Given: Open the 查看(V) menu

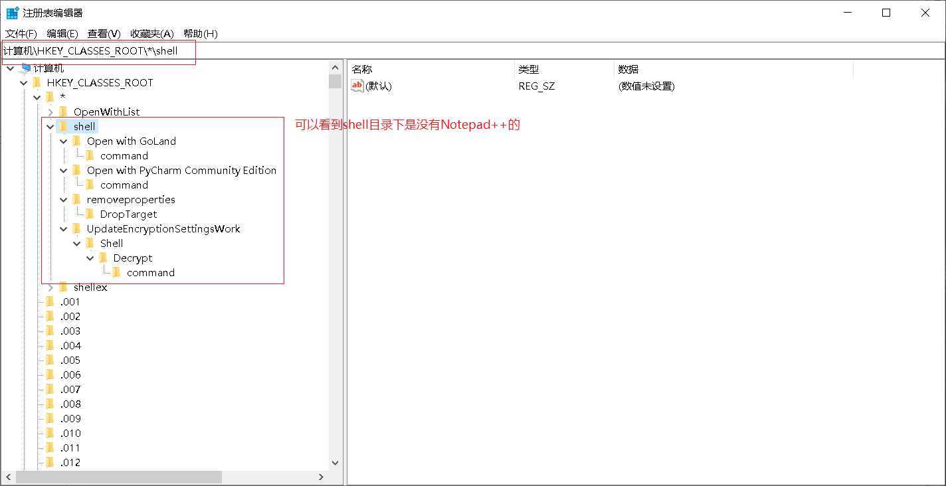Looking at the screenshot, I should pyautogui.click(x=104, y=33).
